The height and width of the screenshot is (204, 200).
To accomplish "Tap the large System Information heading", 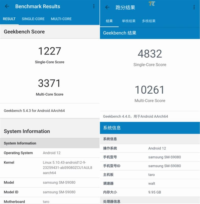I will [x=27, y=131].
